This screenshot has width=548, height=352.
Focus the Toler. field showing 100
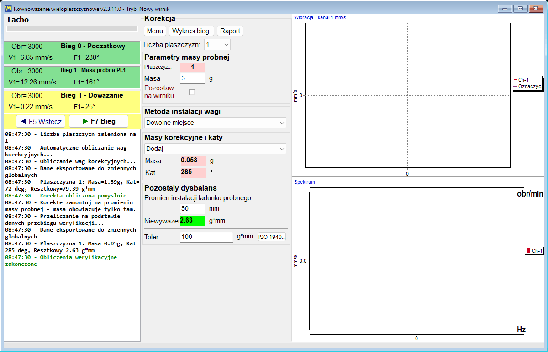206,237
